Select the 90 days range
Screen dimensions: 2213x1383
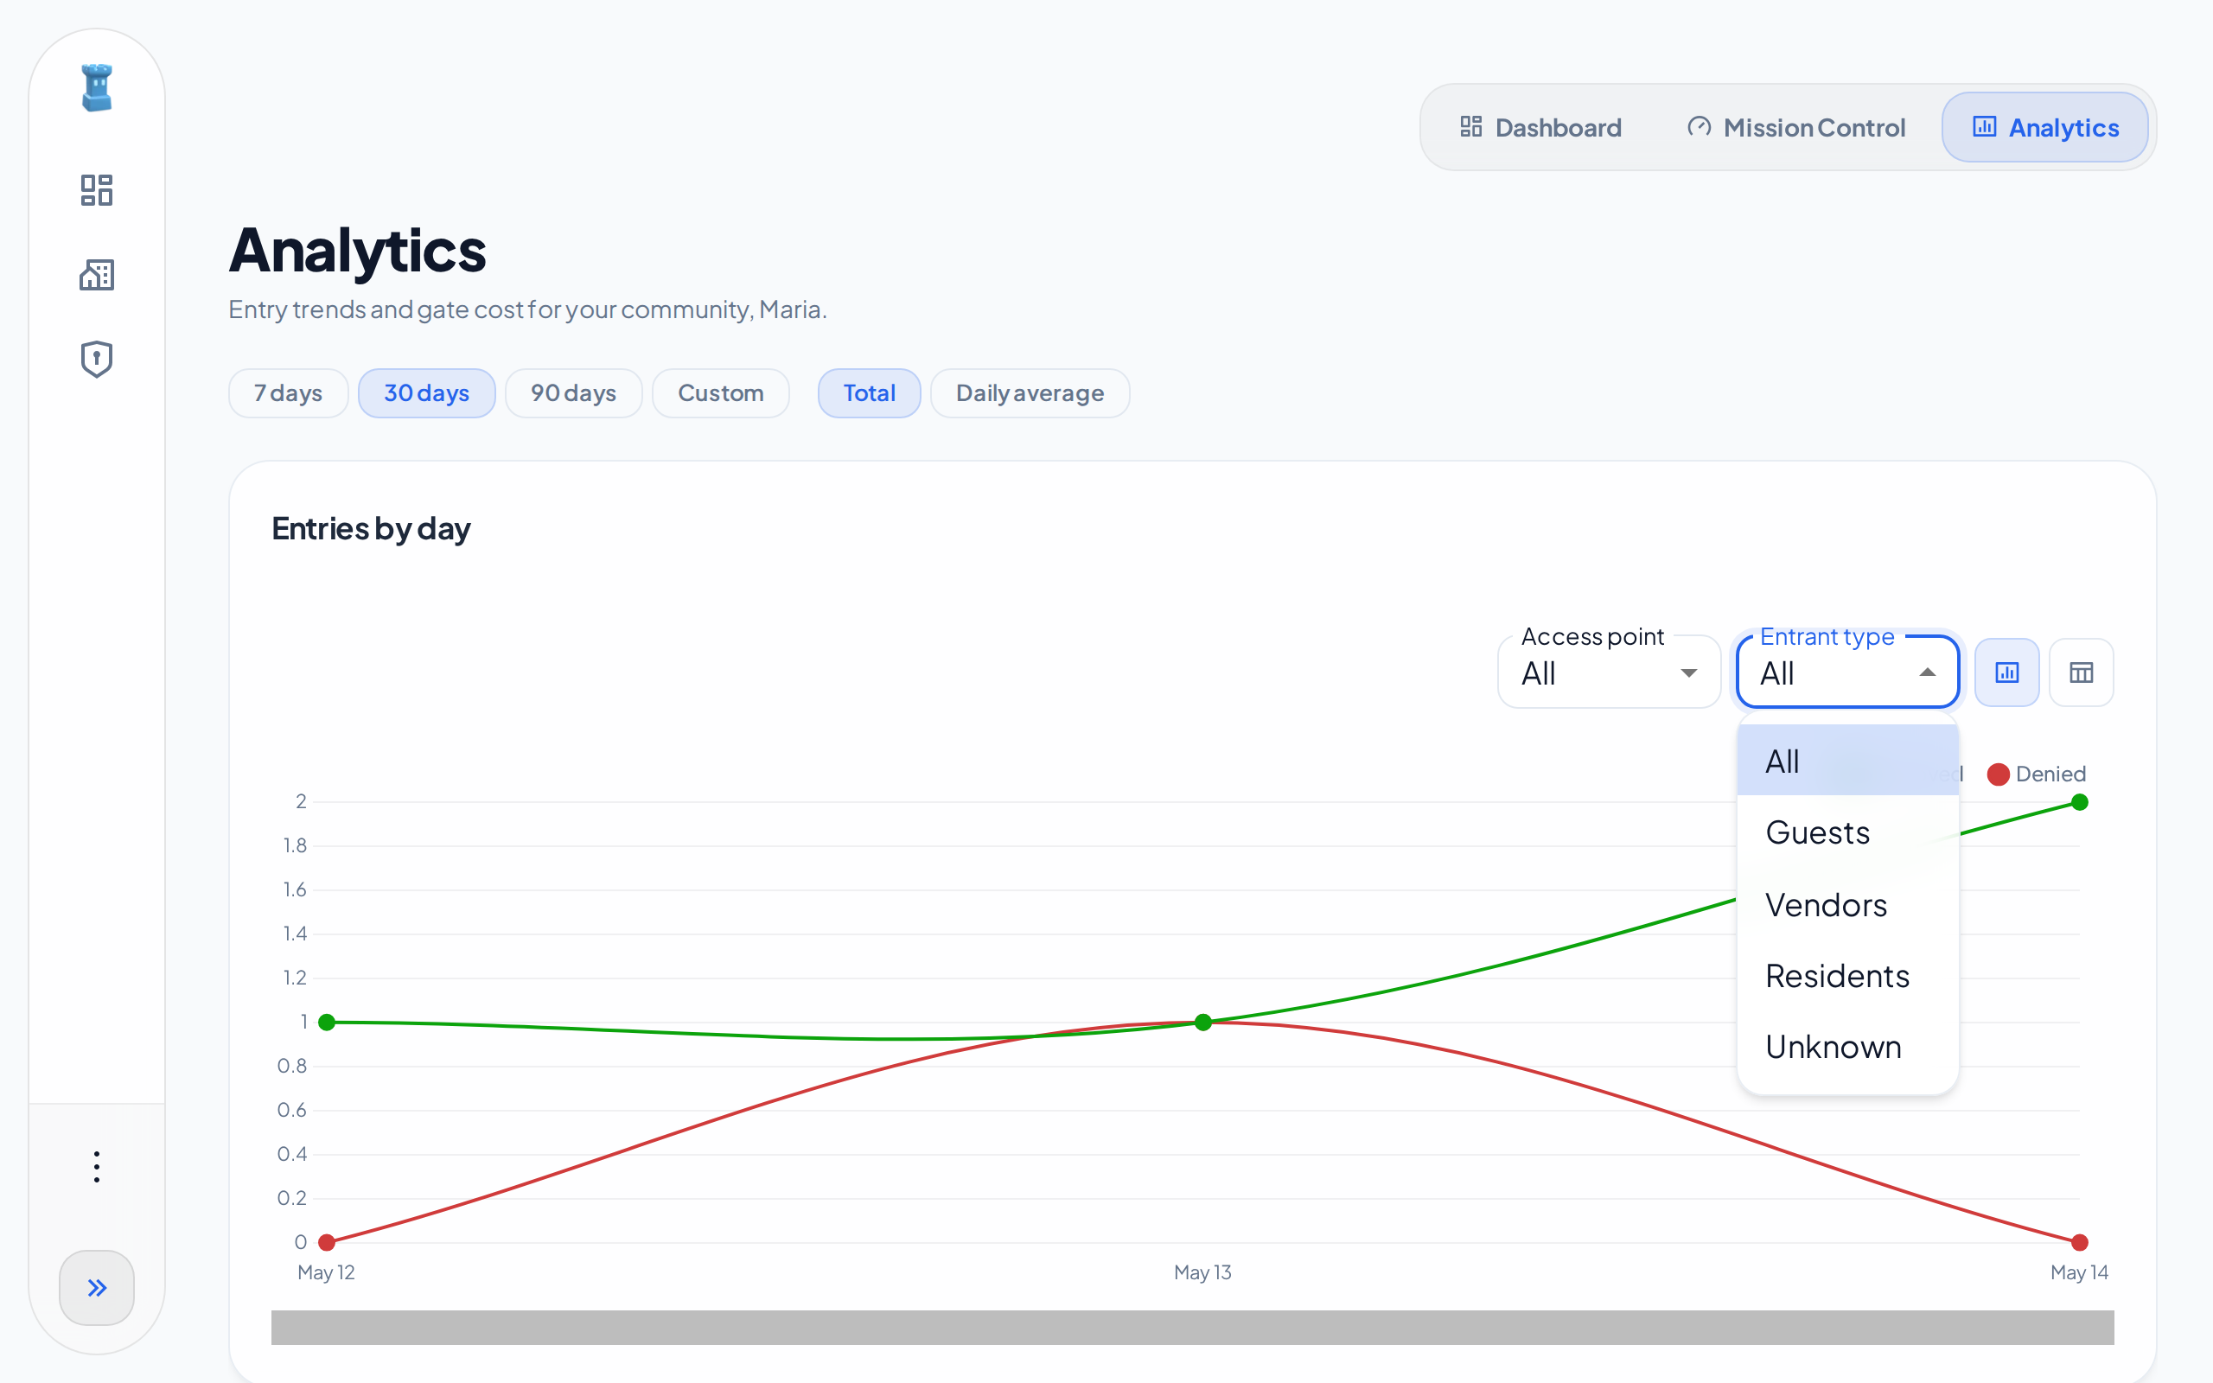point(573,393)
